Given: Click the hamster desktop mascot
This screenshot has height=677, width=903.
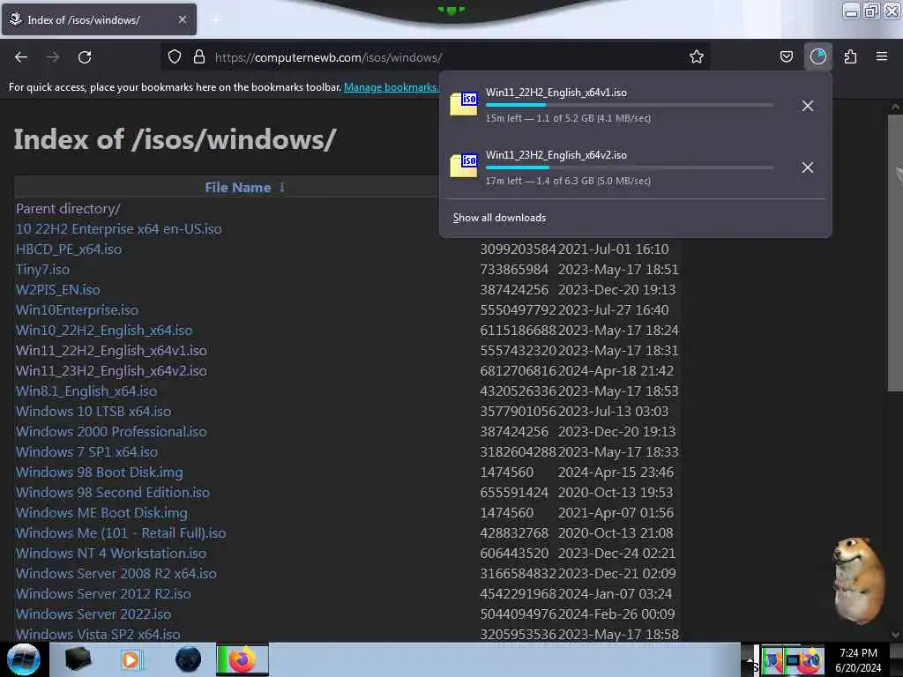Looking at the screenshot, I should [x=858, y=580].
